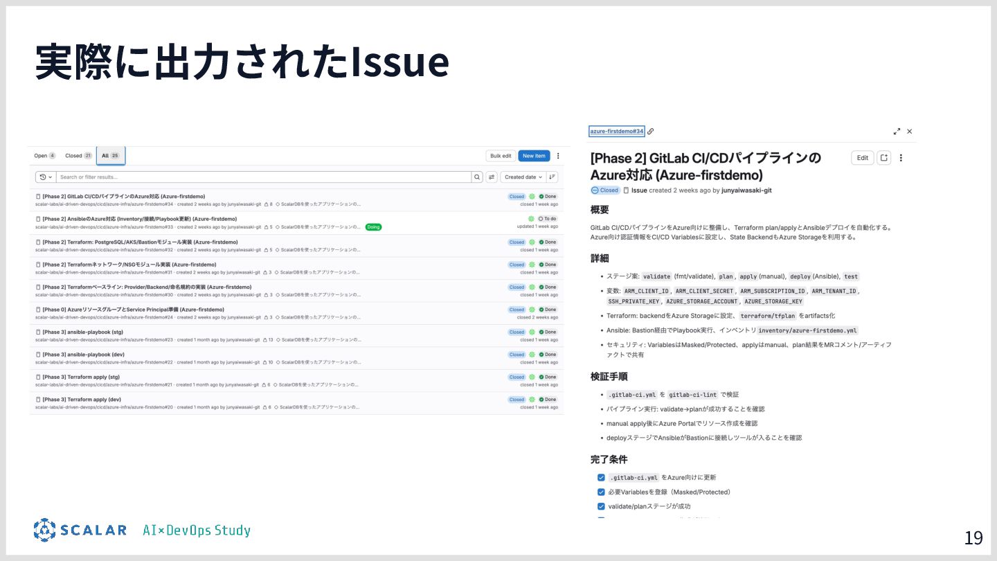Click inline code inventory/azure-firstdemo.yml
This screenshot has width=997, height=561.
pyautogui.click(x=808, y=330)
